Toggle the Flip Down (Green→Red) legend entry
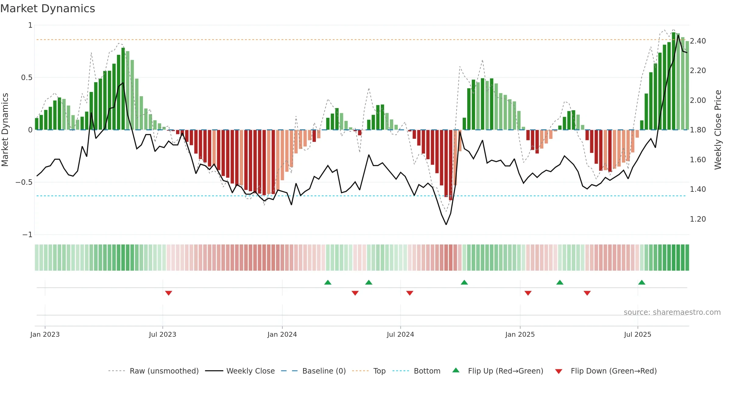 point(606,371)
